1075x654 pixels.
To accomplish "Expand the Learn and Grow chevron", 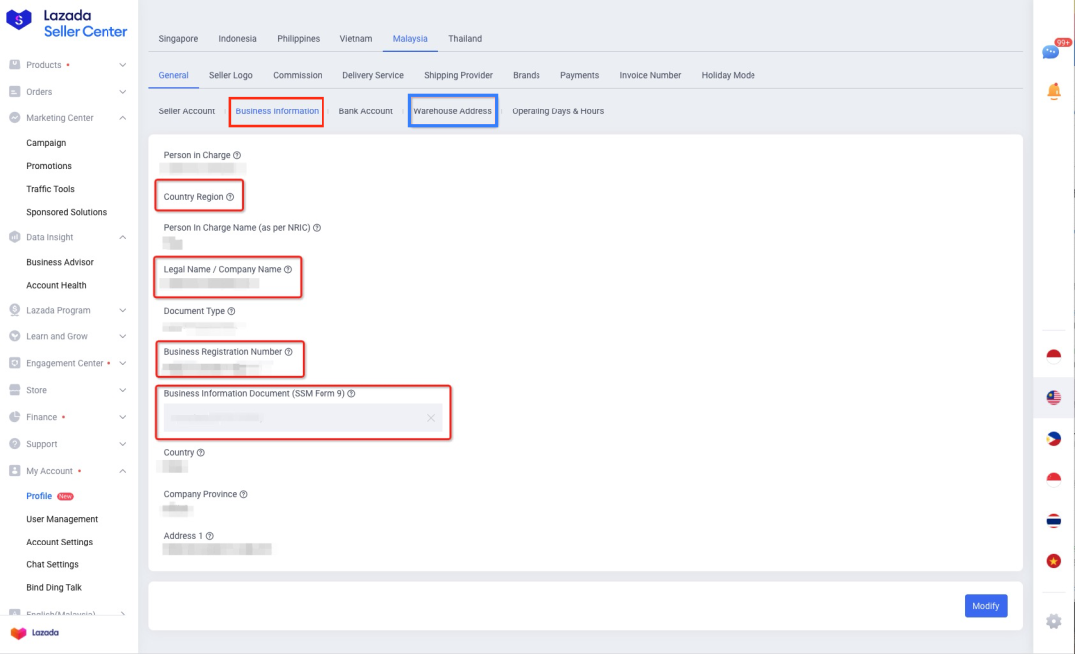I will pyautogui.click(x=122, y=336).
